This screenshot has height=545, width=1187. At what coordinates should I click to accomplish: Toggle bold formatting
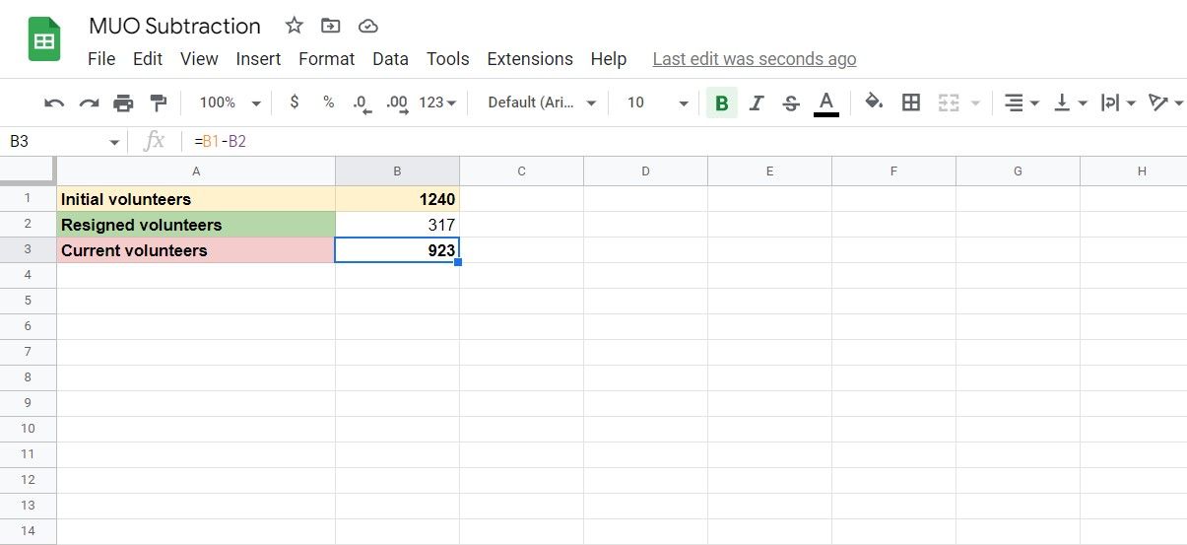[x=722, y=102]
